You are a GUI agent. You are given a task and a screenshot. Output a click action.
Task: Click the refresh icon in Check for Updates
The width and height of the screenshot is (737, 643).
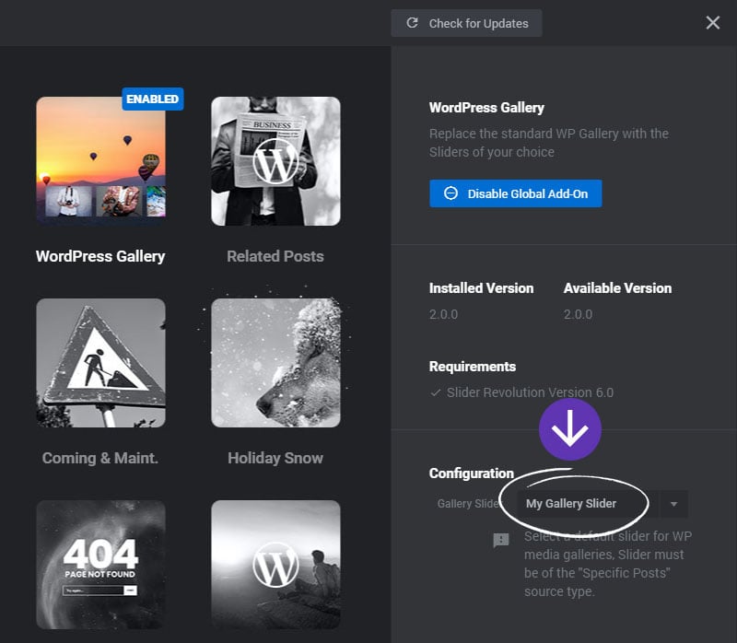412,23
